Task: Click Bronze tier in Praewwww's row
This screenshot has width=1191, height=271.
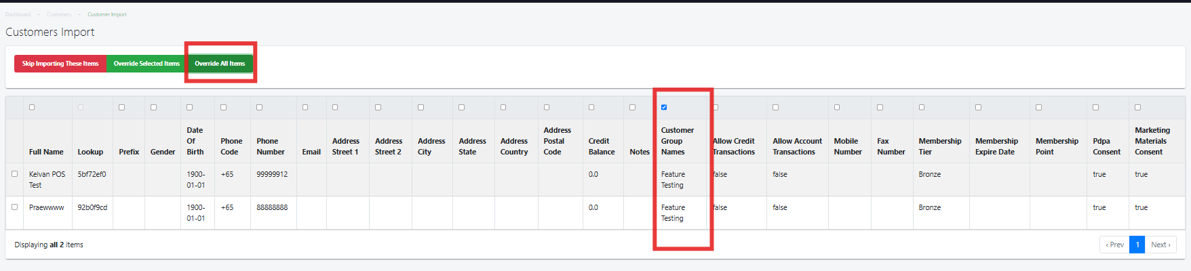Action: click(x=930, y=207)
